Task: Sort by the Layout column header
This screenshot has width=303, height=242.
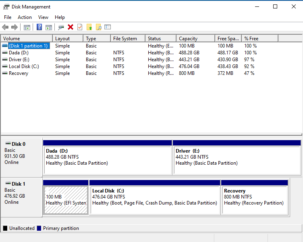Action: pos(68,38)
